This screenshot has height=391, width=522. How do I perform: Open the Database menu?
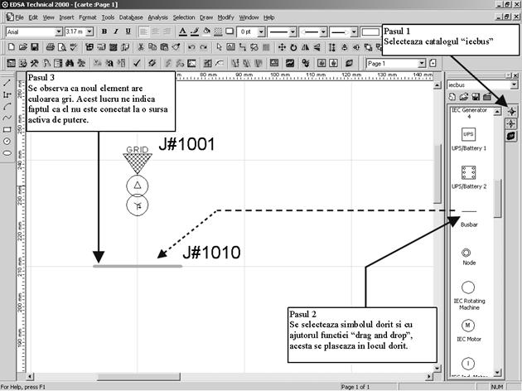131,17
